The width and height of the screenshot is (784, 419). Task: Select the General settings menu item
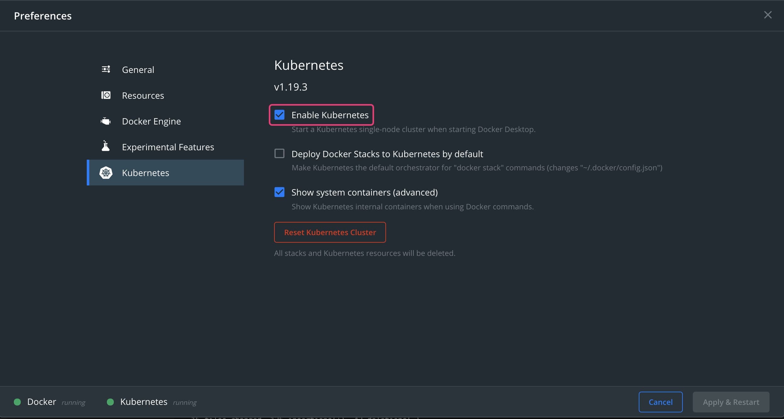point(138,69)
